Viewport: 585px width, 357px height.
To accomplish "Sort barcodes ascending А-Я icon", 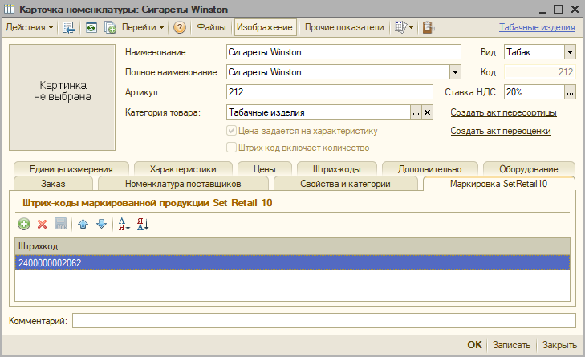I will pyautogui.click(x=124, y=224).
